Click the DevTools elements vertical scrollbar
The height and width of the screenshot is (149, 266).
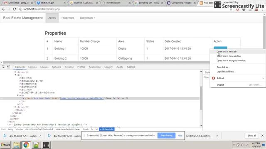(201, 98)
